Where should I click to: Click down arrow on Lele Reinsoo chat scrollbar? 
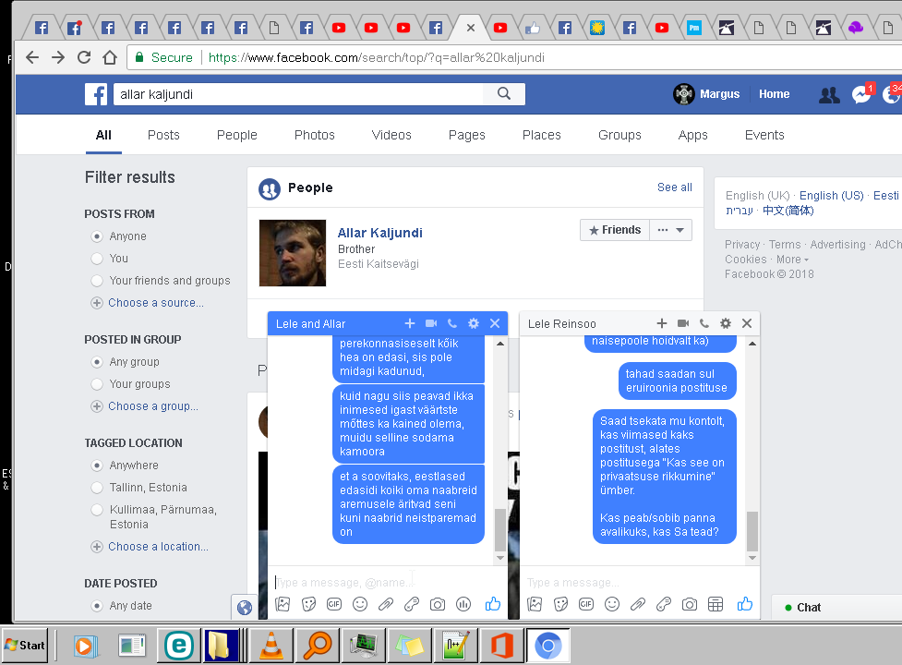[x=752, y=558]
